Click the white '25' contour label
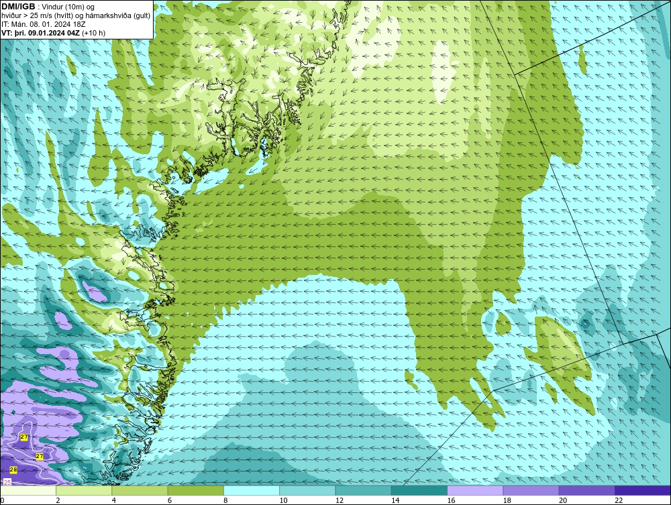 tap(7, 482)
